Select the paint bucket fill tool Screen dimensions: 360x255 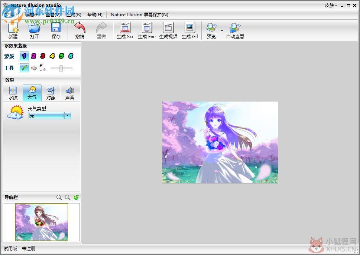tap(34, 68)
